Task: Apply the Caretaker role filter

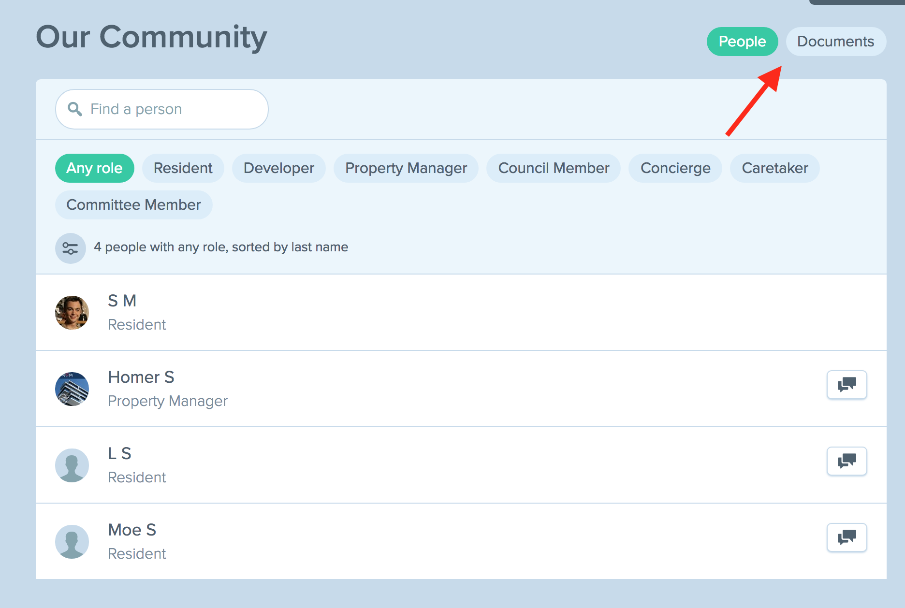Action: point(774,168)
